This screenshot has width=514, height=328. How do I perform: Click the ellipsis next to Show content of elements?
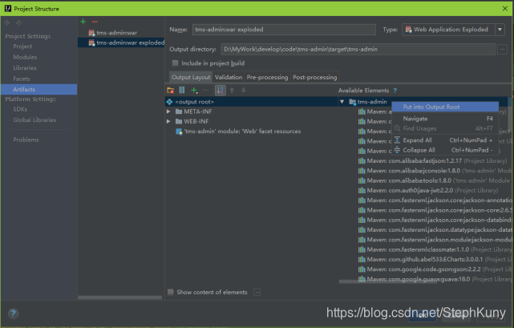pos(257,292)
